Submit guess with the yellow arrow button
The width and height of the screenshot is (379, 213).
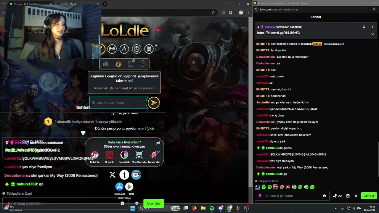pos(154,103)
